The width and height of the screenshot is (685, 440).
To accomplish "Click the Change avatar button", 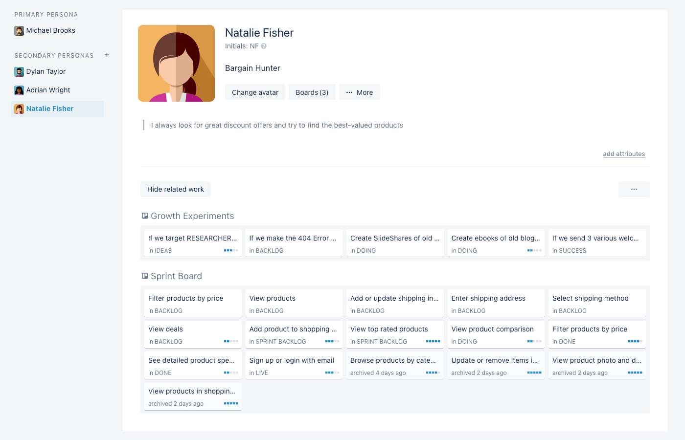I will 255,92.
